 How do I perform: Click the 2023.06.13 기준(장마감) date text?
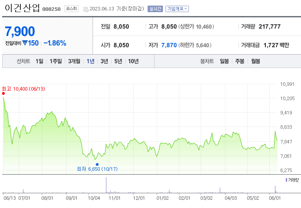tap(117, 9)
